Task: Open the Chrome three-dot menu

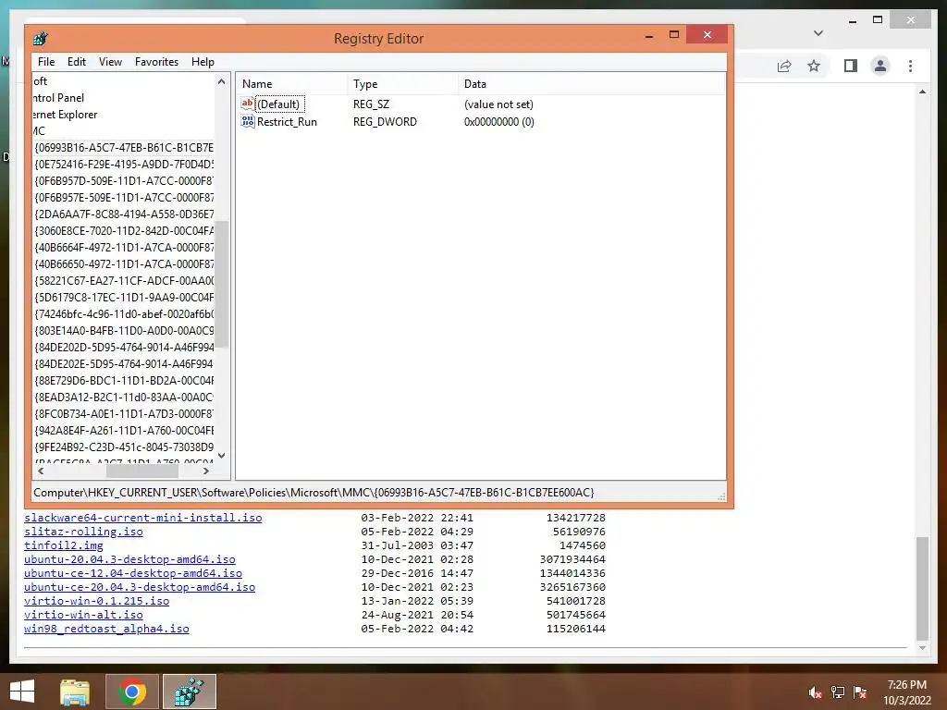Action: [910, 66]
